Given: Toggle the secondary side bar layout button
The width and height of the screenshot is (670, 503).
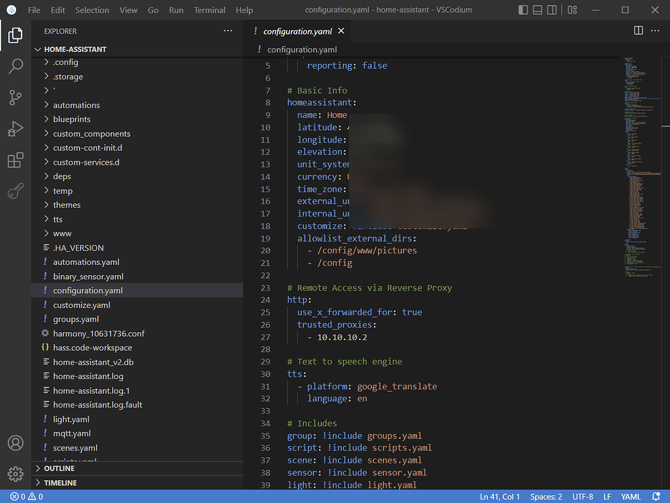Looking at the screenshot, I should (552, 10).
